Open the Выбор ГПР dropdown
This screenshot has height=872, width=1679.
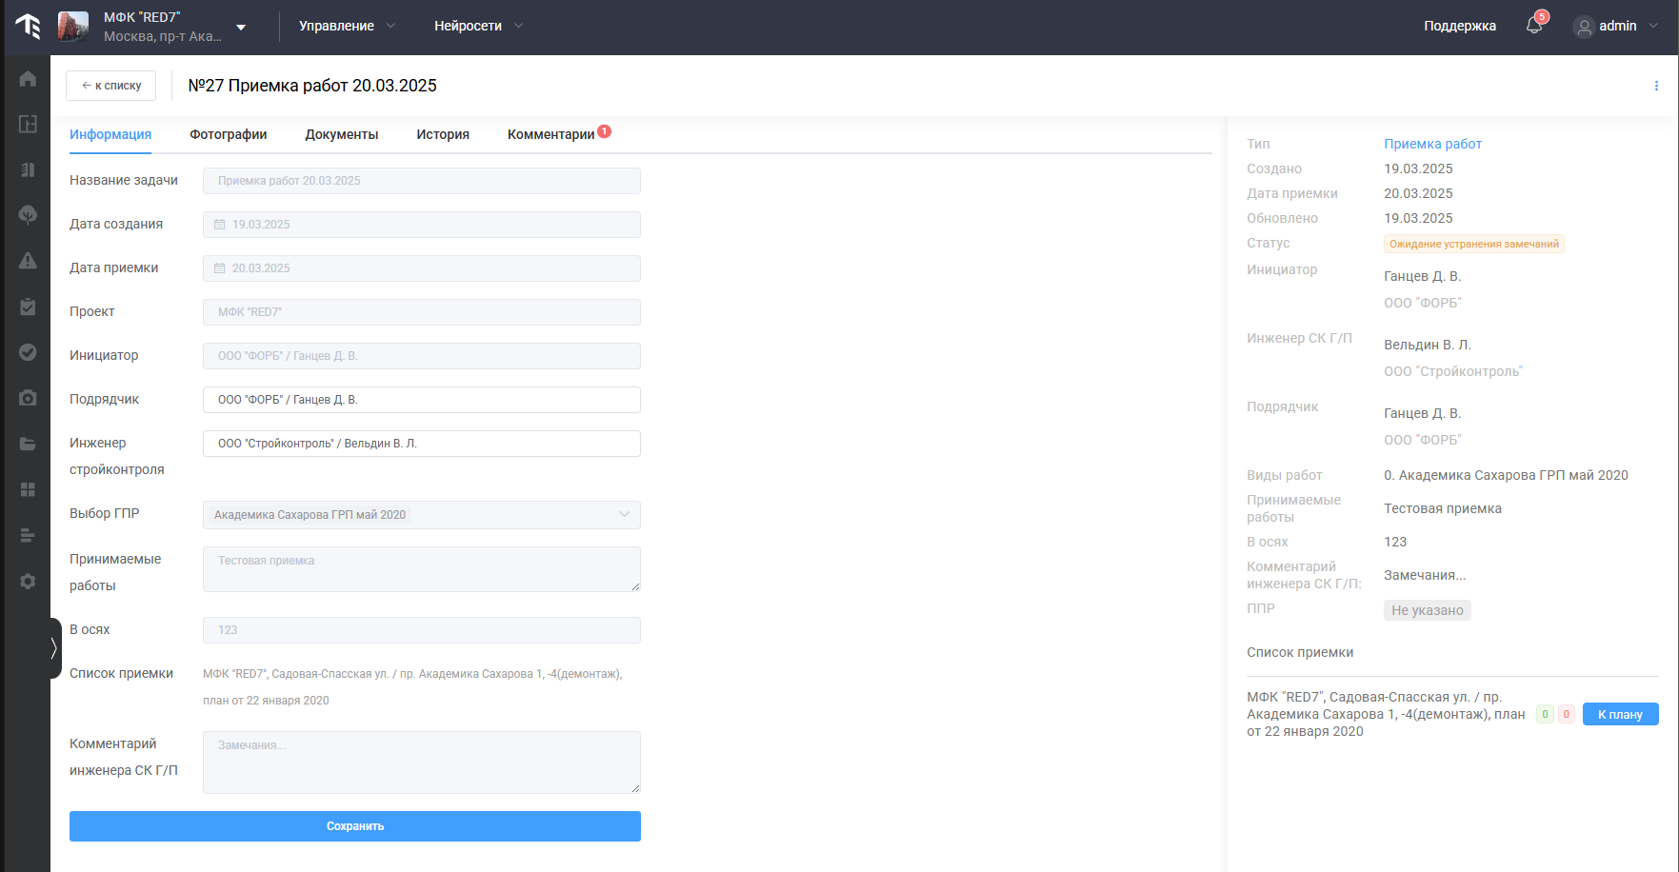(x=421, y=515)
